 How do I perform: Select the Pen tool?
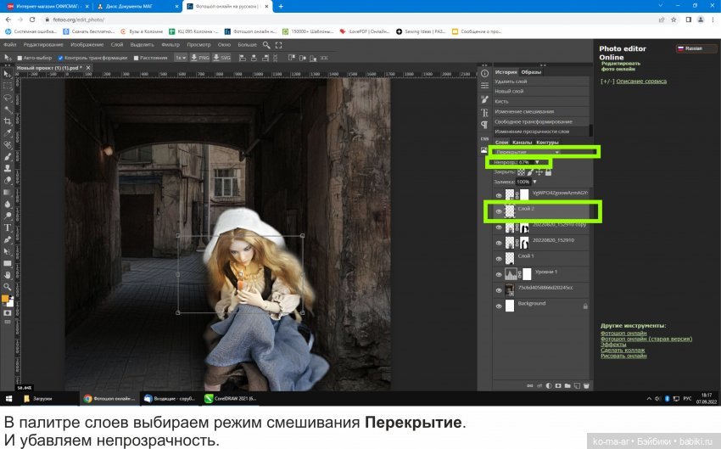8,239
